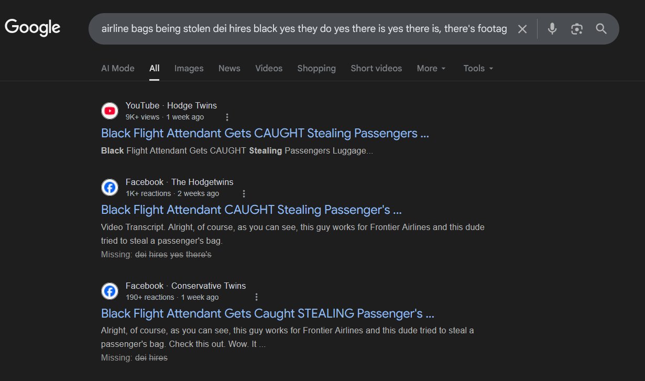
Task: Open options menu for YouTube result
Action: 227,117
